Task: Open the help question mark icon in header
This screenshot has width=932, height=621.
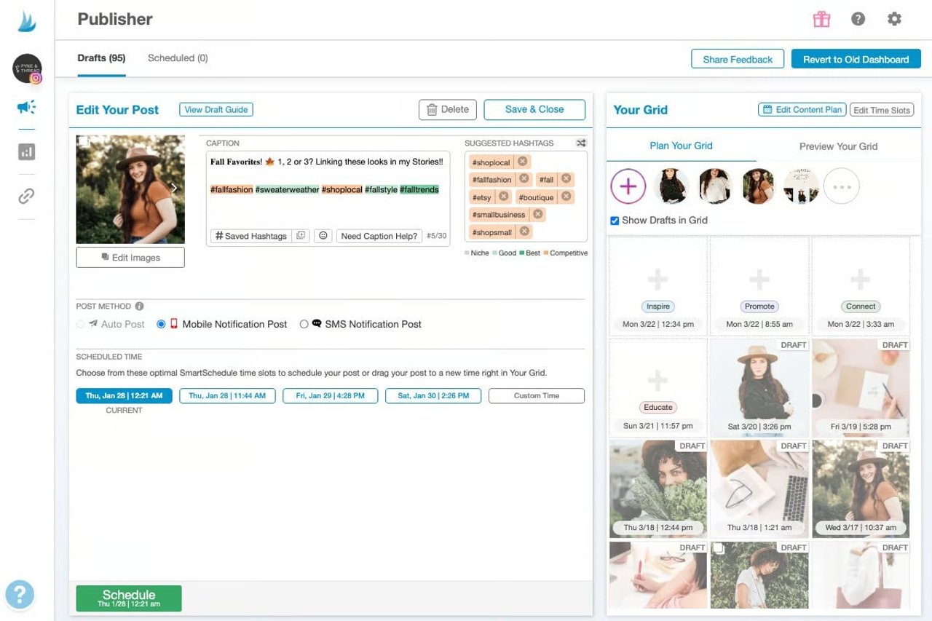Action: (x=858, y=20)
